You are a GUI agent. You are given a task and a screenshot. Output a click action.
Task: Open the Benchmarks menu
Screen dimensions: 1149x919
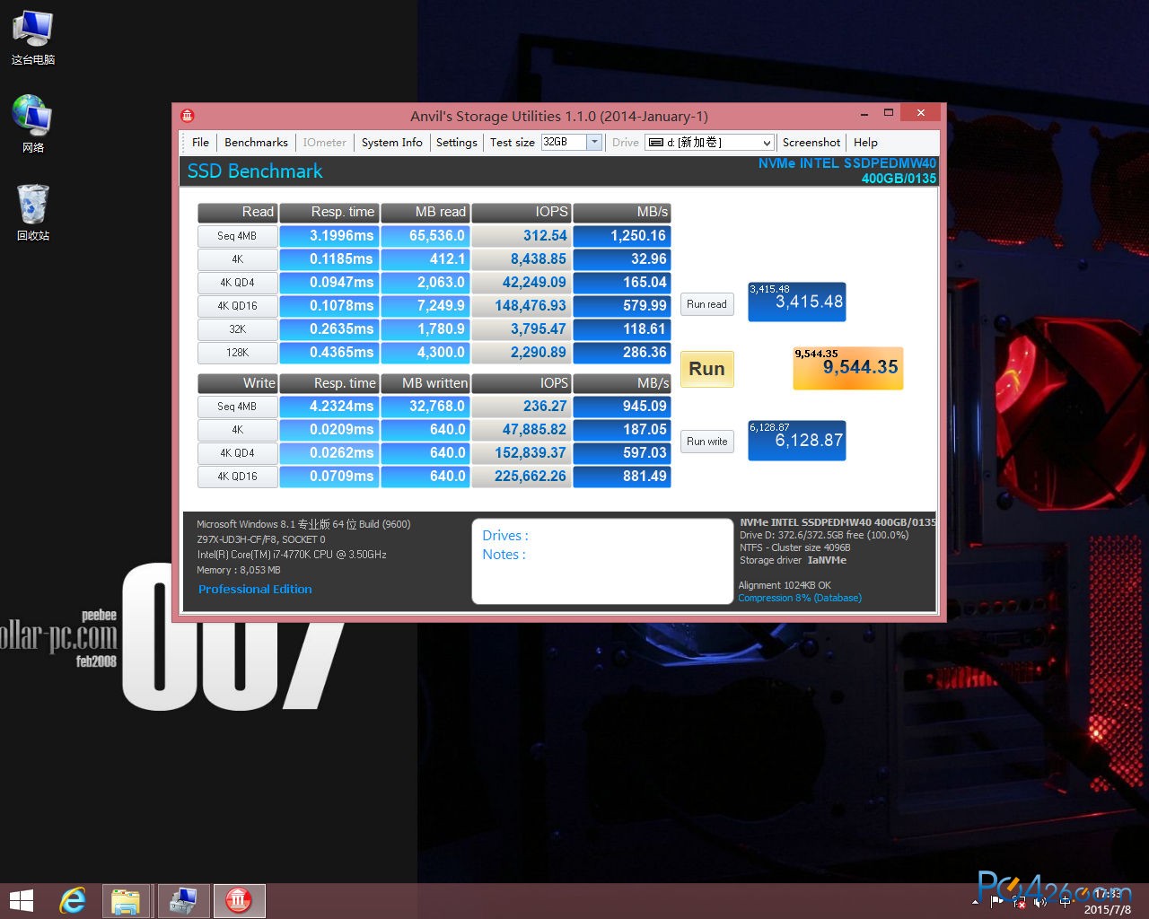[256, 142]
